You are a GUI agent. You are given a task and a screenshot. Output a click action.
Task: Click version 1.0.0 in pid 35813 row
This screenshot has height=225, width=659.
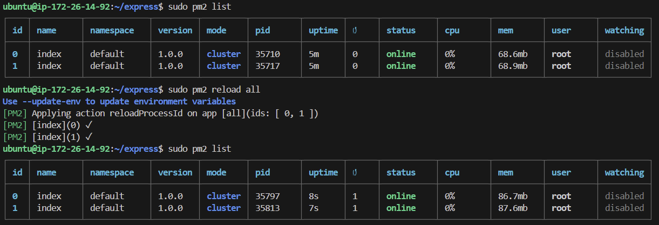click(171, 208)
